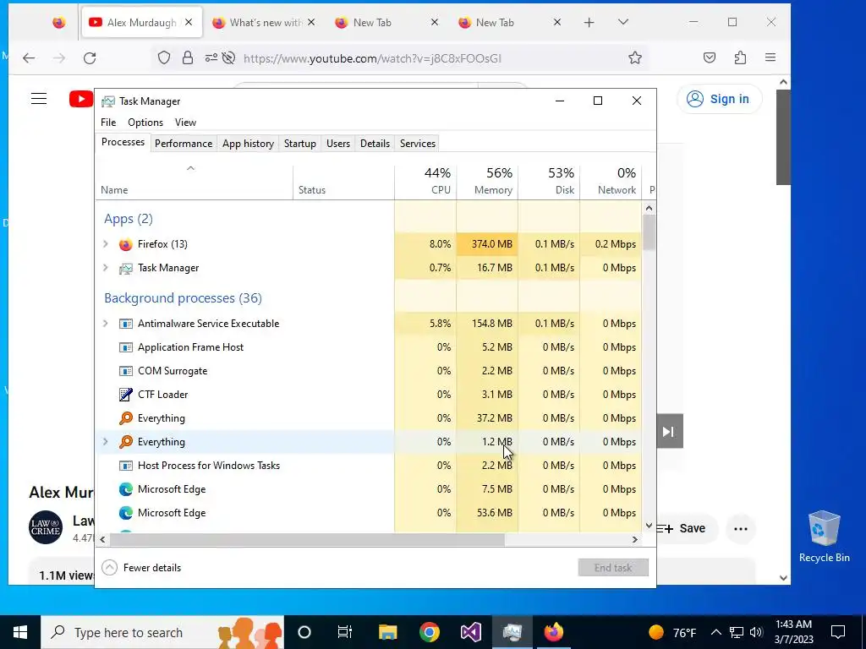
Task: Skip to next video with the player button
Action: tap(669, 431)
